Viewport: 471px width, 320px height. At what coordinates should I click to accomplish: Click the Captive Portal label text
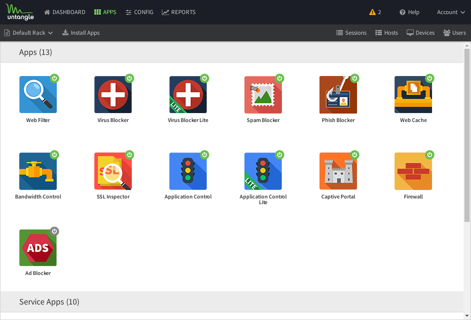click(x=338, y=197)
